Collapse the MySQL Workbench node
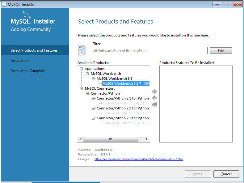The height and width of the screenshot is (183, 244). pos(87,74)
